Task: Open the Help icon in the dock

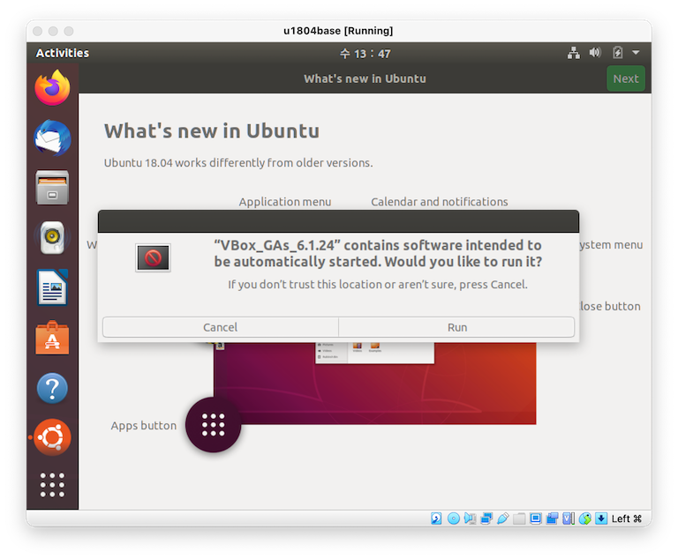Action: pos(52,388)
